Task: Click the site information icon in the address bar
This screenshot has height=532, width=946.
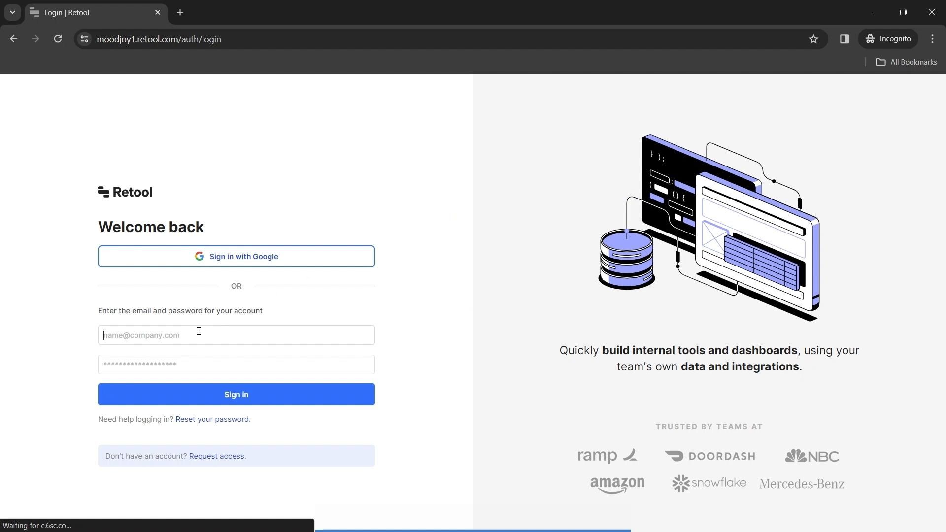Action: point(84,39)
